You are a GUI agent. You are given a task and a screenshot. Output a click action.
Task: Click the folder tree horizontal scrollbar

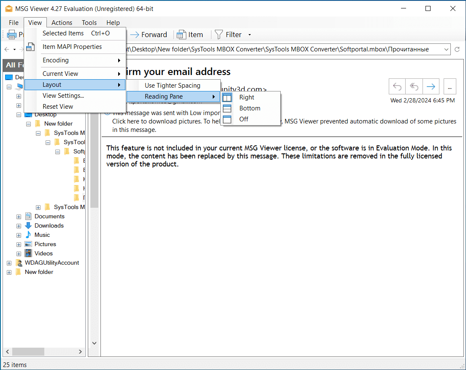click(28, 351)
